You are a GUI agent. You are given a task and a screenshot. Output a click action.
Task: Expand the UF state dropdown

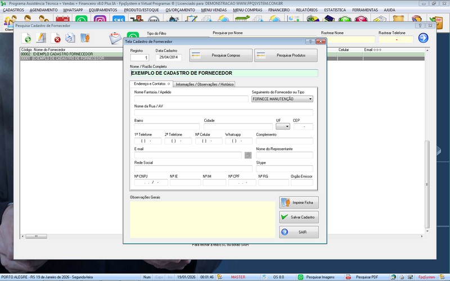pos(287,126)
